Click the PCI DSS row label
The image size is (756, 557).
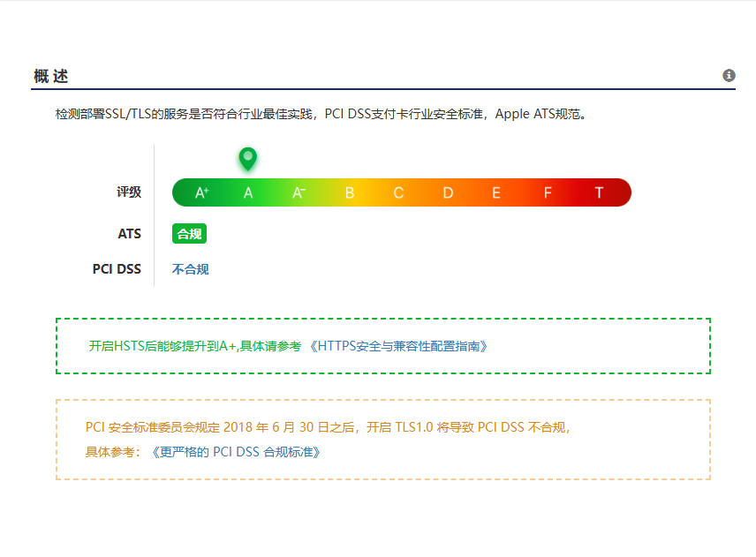tap(117, 269)
